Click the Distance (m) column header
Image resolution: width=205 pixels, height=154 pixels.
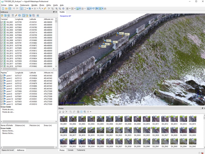tap(20, 125)
